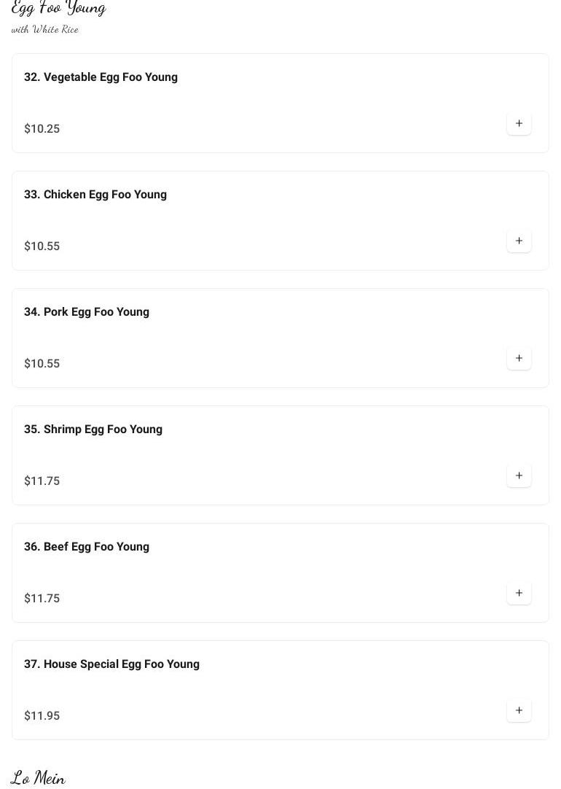Click the $10.25 Vegetable item price
Viewport: 561px width, 789px height.
click(42, 129)
